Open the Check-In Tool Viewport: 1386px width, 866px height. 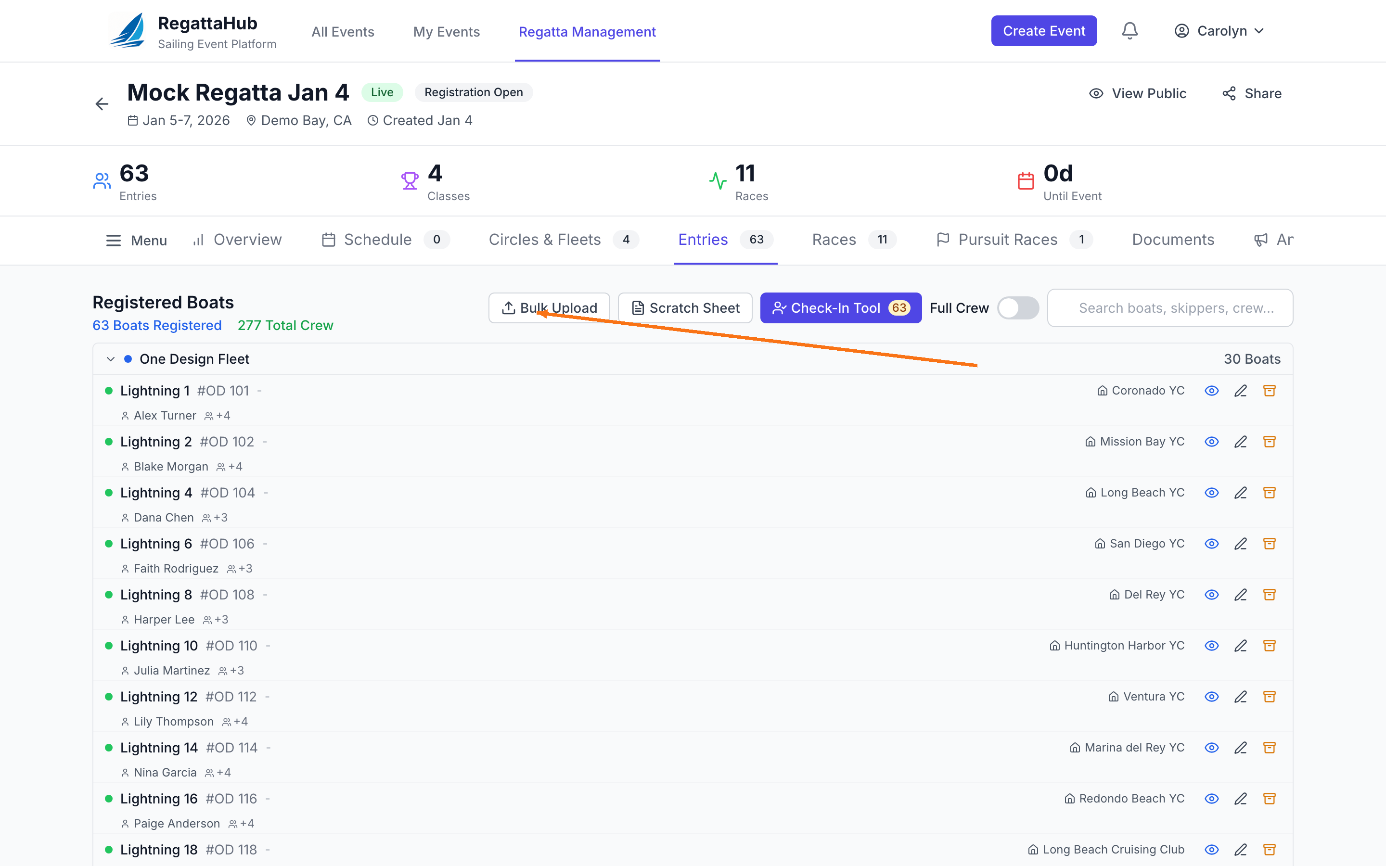(x=840, y=308)
